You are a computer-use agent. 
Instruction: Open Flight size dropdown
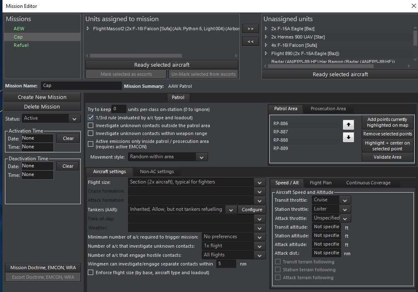click(x=197, y=182)
